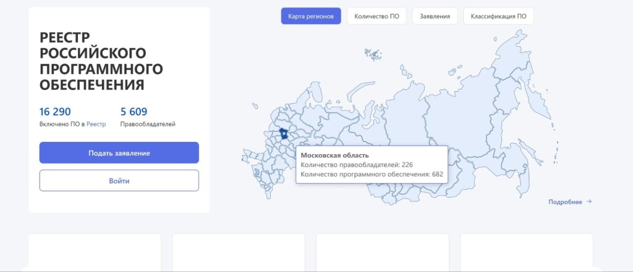Click the arrow next to Подробнее

(589, 202)
